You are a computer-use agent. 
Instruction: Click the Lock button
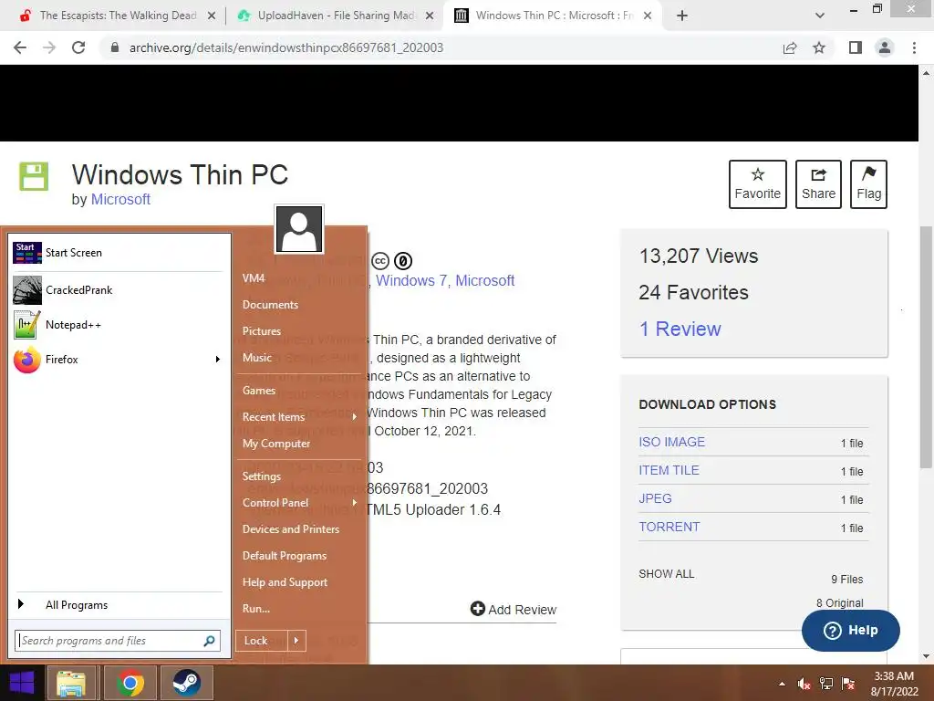pyautogui.click(x=262, y=641)
